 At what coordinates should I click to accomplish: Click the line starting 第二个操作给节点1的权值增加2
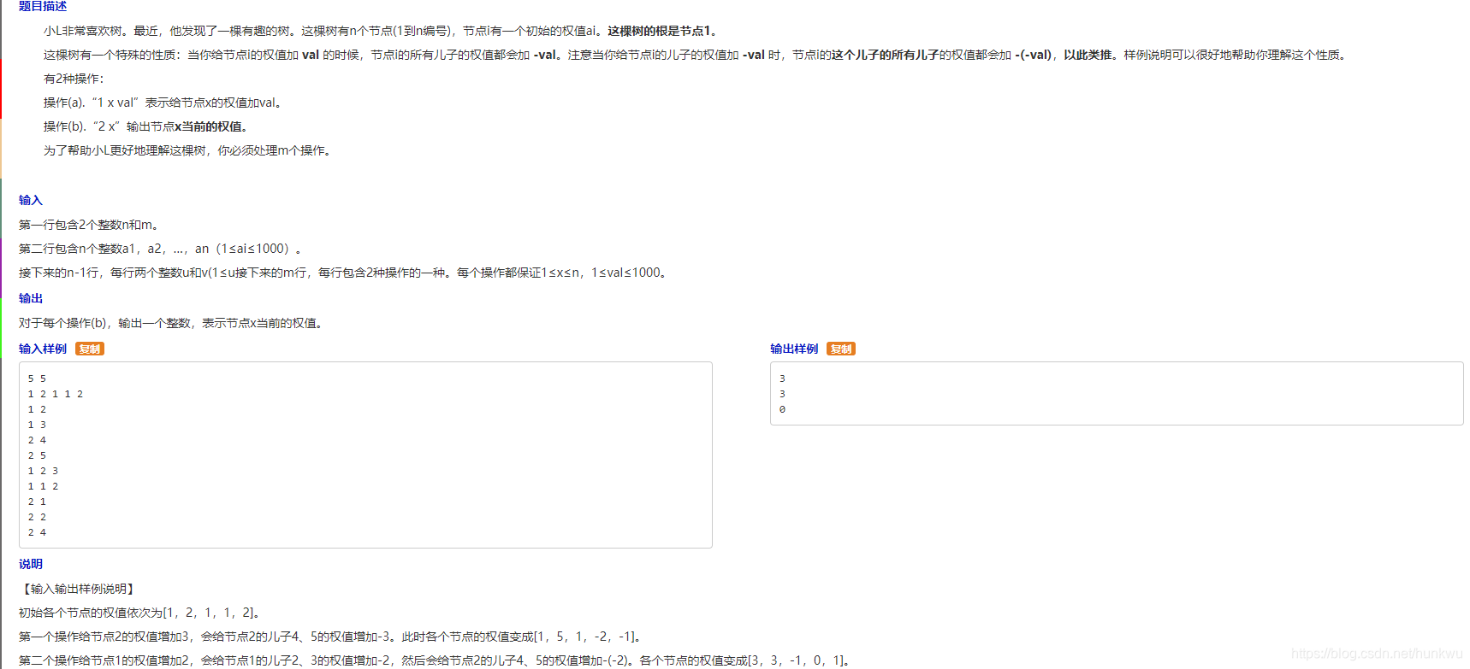click(436, 660)
